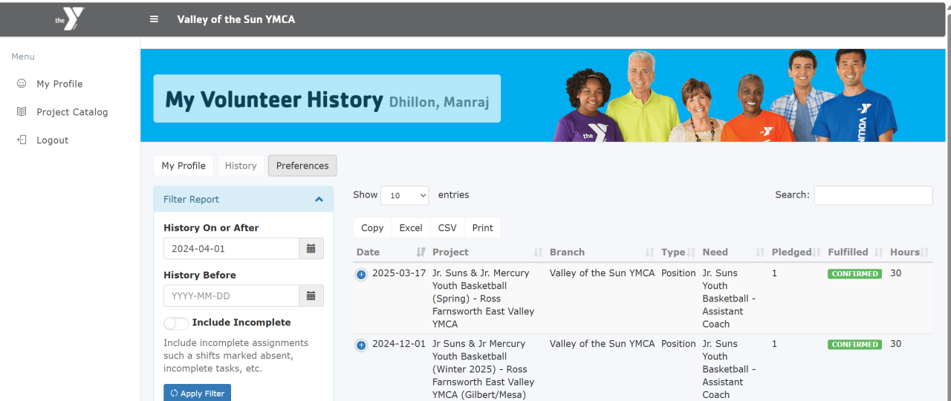Image resolution: width=951 pixels, height=401 pixels.
Task: Switch to the History tab
Action: [x=241, y=166]
